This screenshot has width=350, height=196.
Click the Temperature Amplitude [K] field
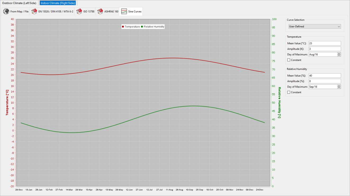tap(325, 49)
